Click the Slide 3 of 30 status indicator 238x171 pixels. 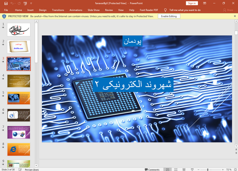(x=8, y=169)
